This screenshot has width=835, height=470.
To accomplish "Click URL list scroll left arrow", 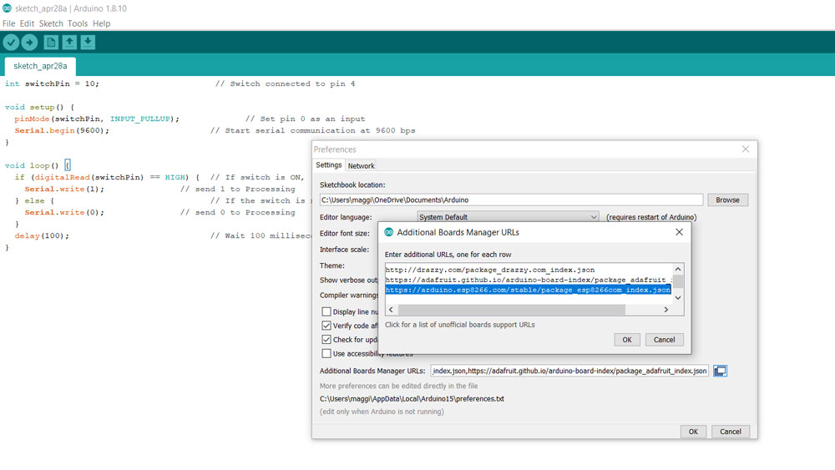I will [x=392, y=310].
